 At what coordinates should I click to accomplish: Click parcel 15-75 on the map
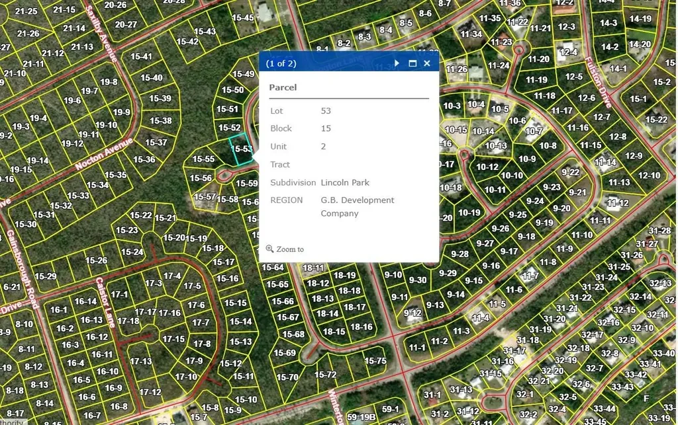click(375, 361)
